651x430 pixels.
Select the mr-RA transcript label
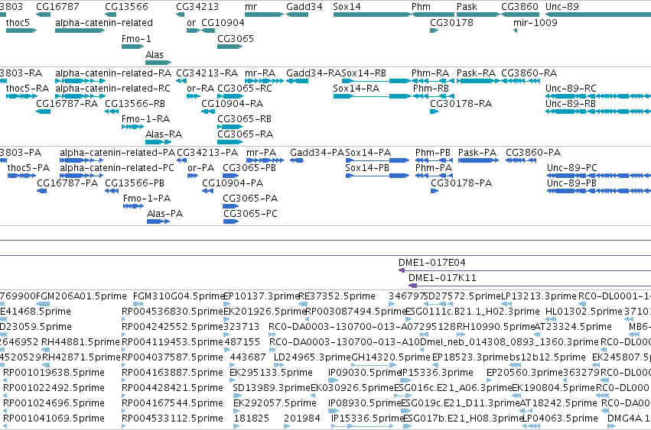click(260, 73)
